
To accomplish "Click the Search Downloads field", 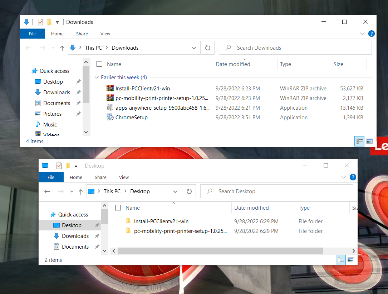I will pos(295,48).
